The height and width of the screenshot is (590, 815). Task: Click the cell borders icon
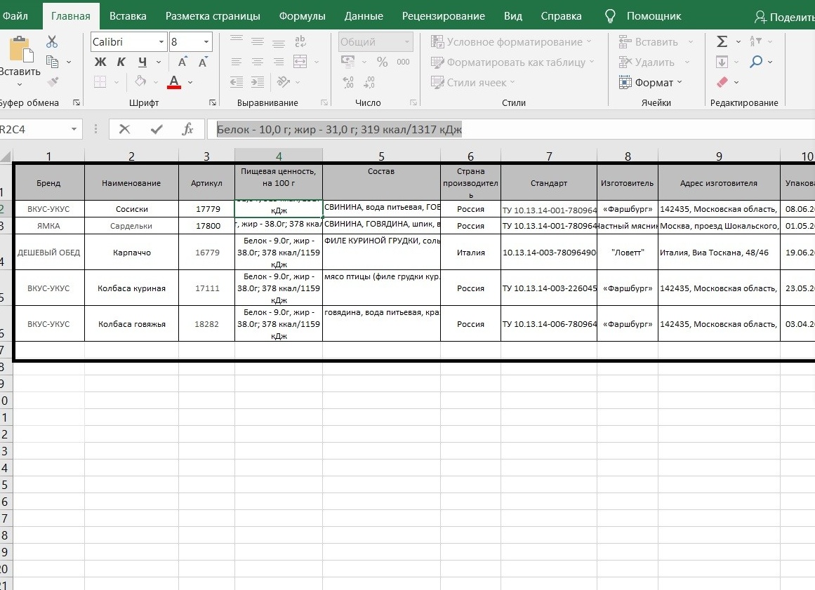click(x=100, y=81)
